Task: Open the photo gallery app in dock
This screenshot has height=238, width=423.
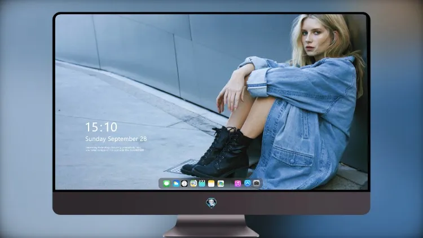Action: pyautogui.click(x=221, y=183)
